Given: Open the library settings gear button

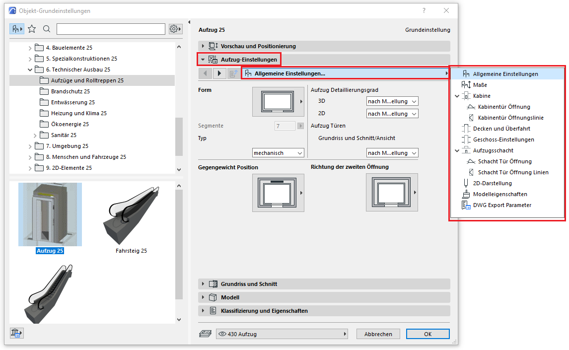Looking at the screenshot, I should click(x=175, y=29).
